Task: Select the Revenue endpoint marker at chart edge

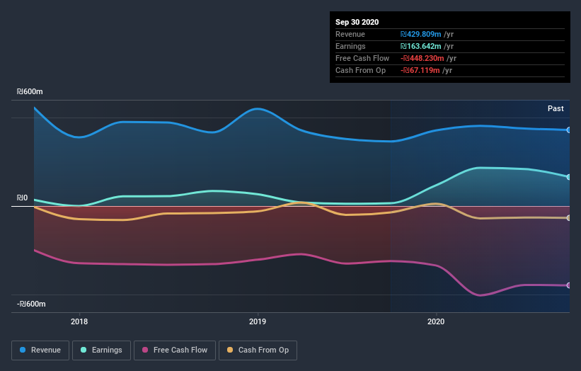Action: pyautogui.click(x=568, y=130)
